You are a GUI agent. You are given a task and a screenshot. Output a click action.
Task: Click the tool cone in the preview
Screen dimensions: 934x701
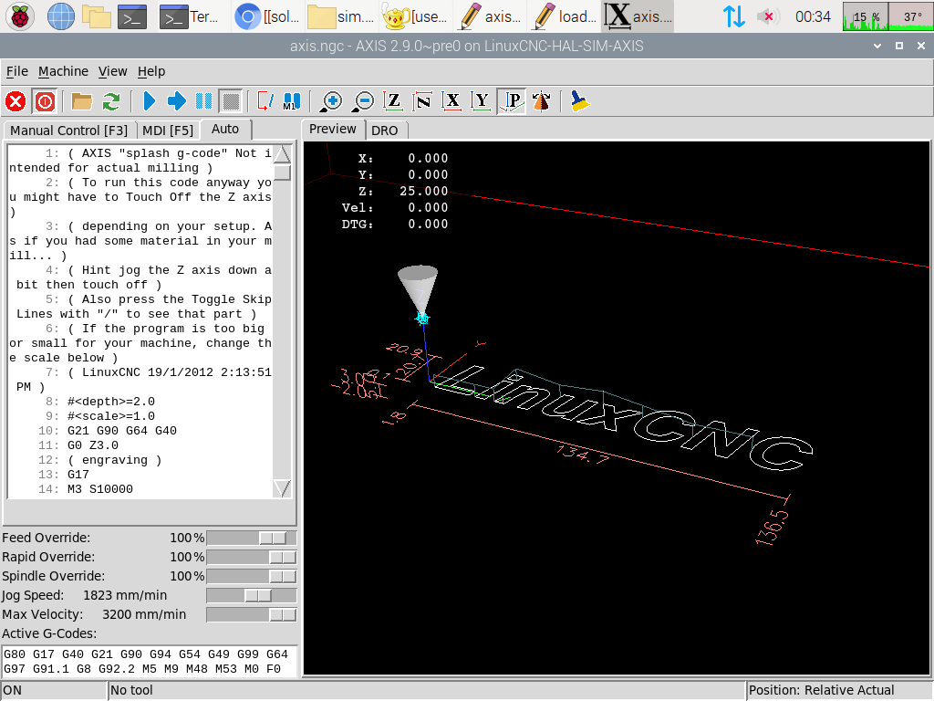(x=418, y=289)
